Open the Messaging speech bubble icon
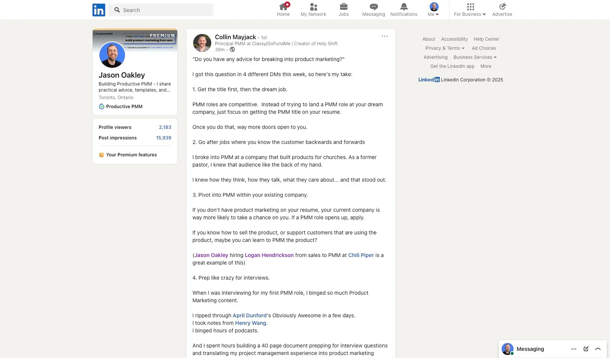This screenshot has width=610, height=358. pos(374,7)
